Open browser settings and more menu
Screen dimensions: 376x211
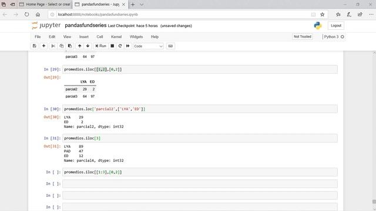pos(371,15)
